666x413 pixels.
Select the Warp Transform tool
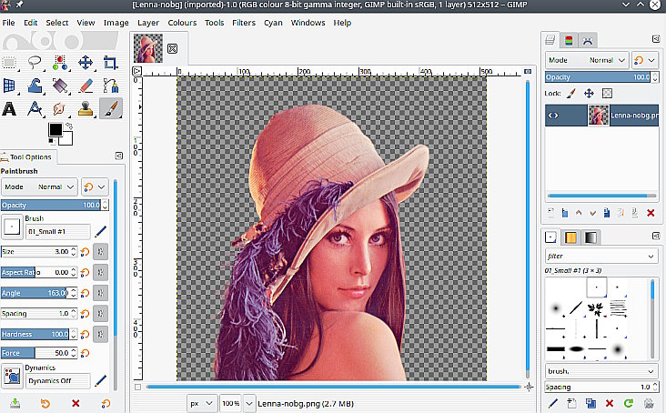point(35,86)
